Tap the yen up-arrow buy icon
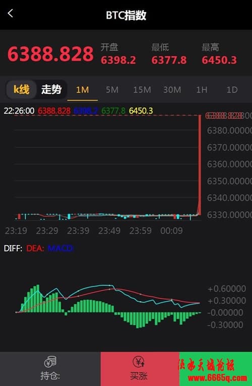The image size is (252, 386). point(139,362)
